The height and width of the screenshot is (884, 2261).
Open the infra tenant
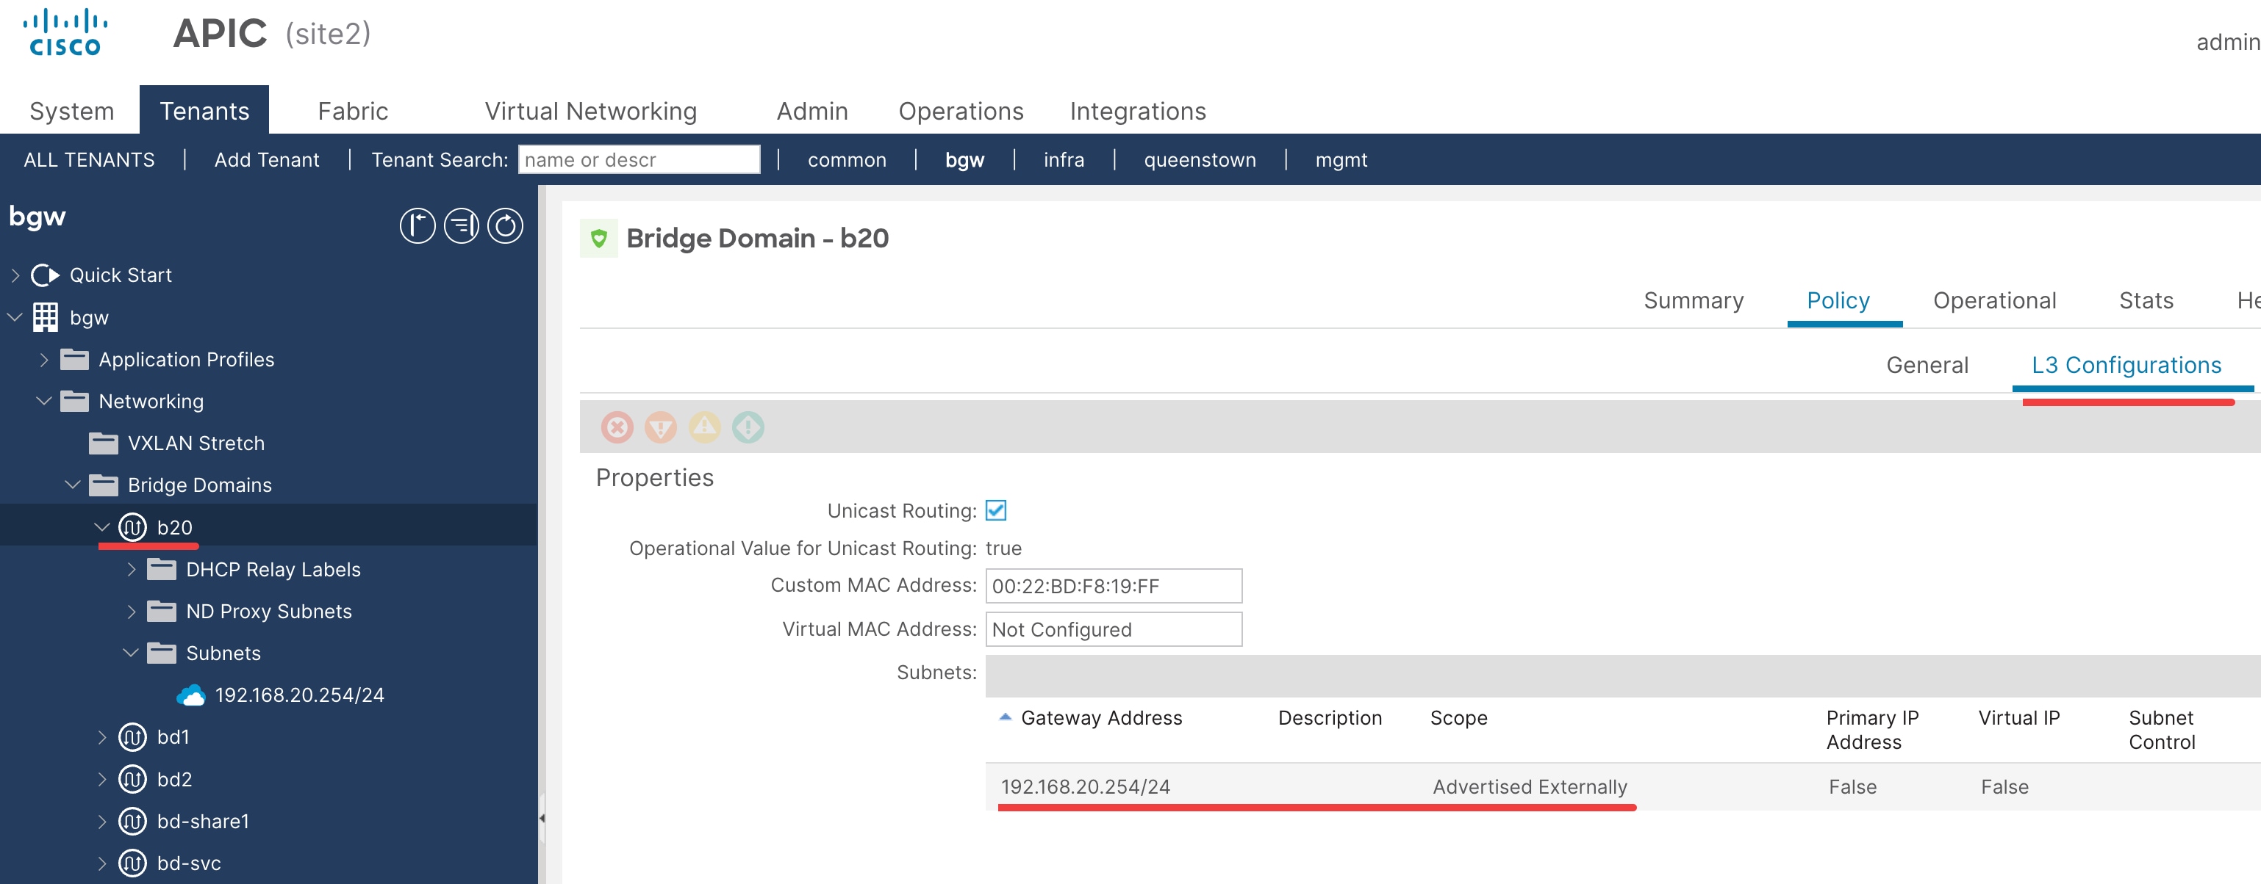coord(1064,159)
